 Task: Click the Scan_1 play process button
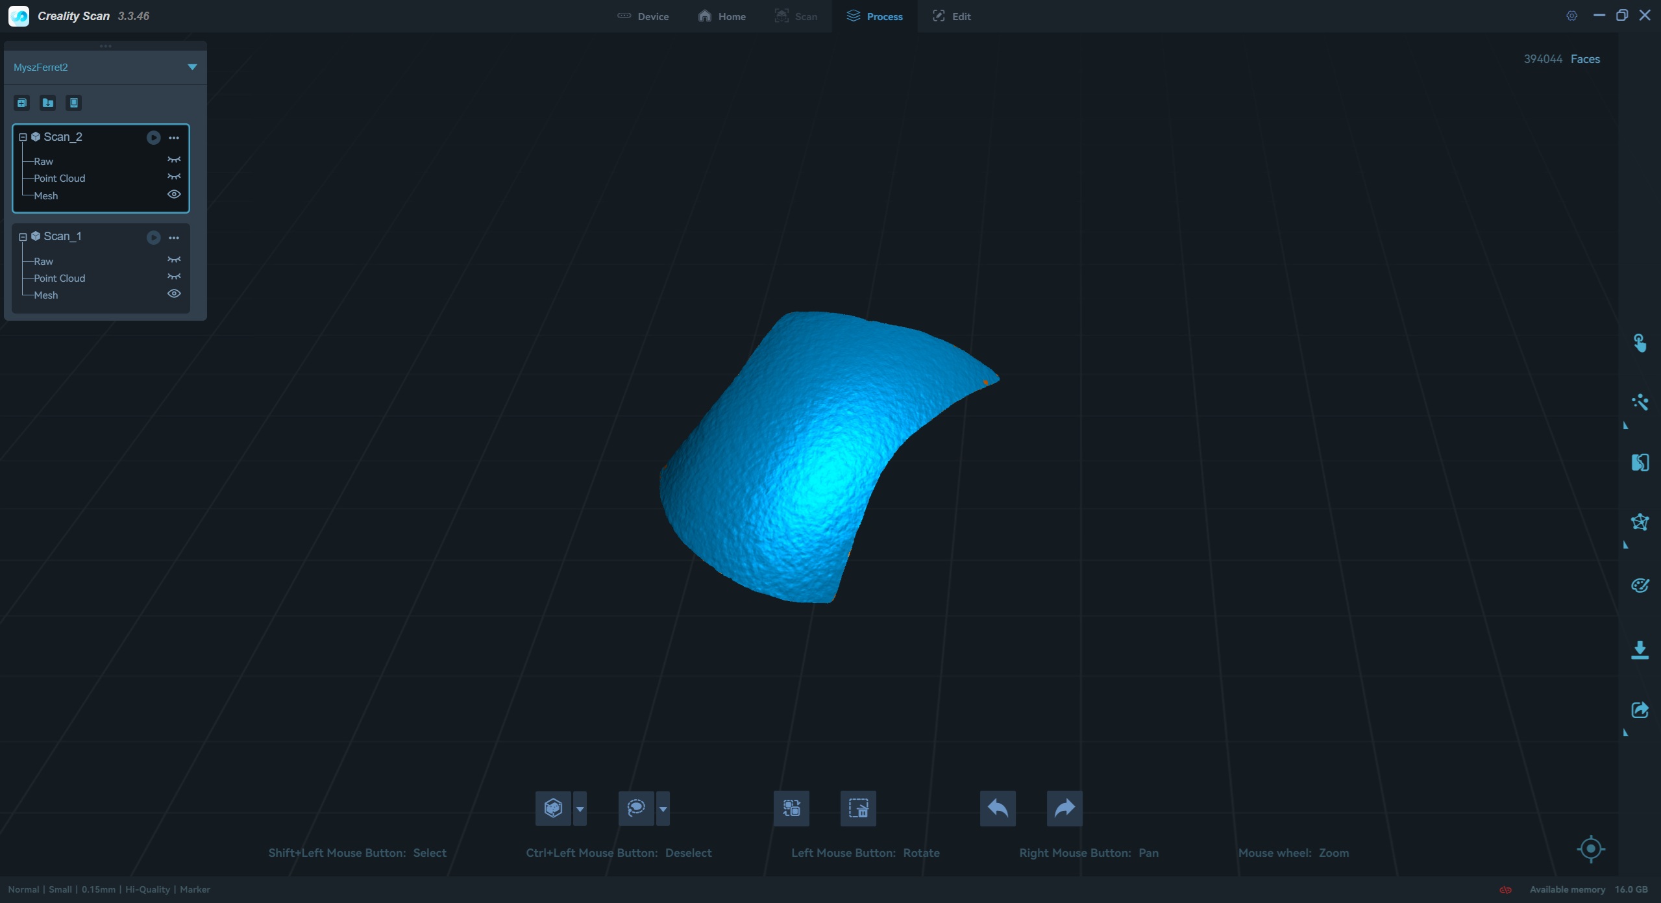(153, 238)
